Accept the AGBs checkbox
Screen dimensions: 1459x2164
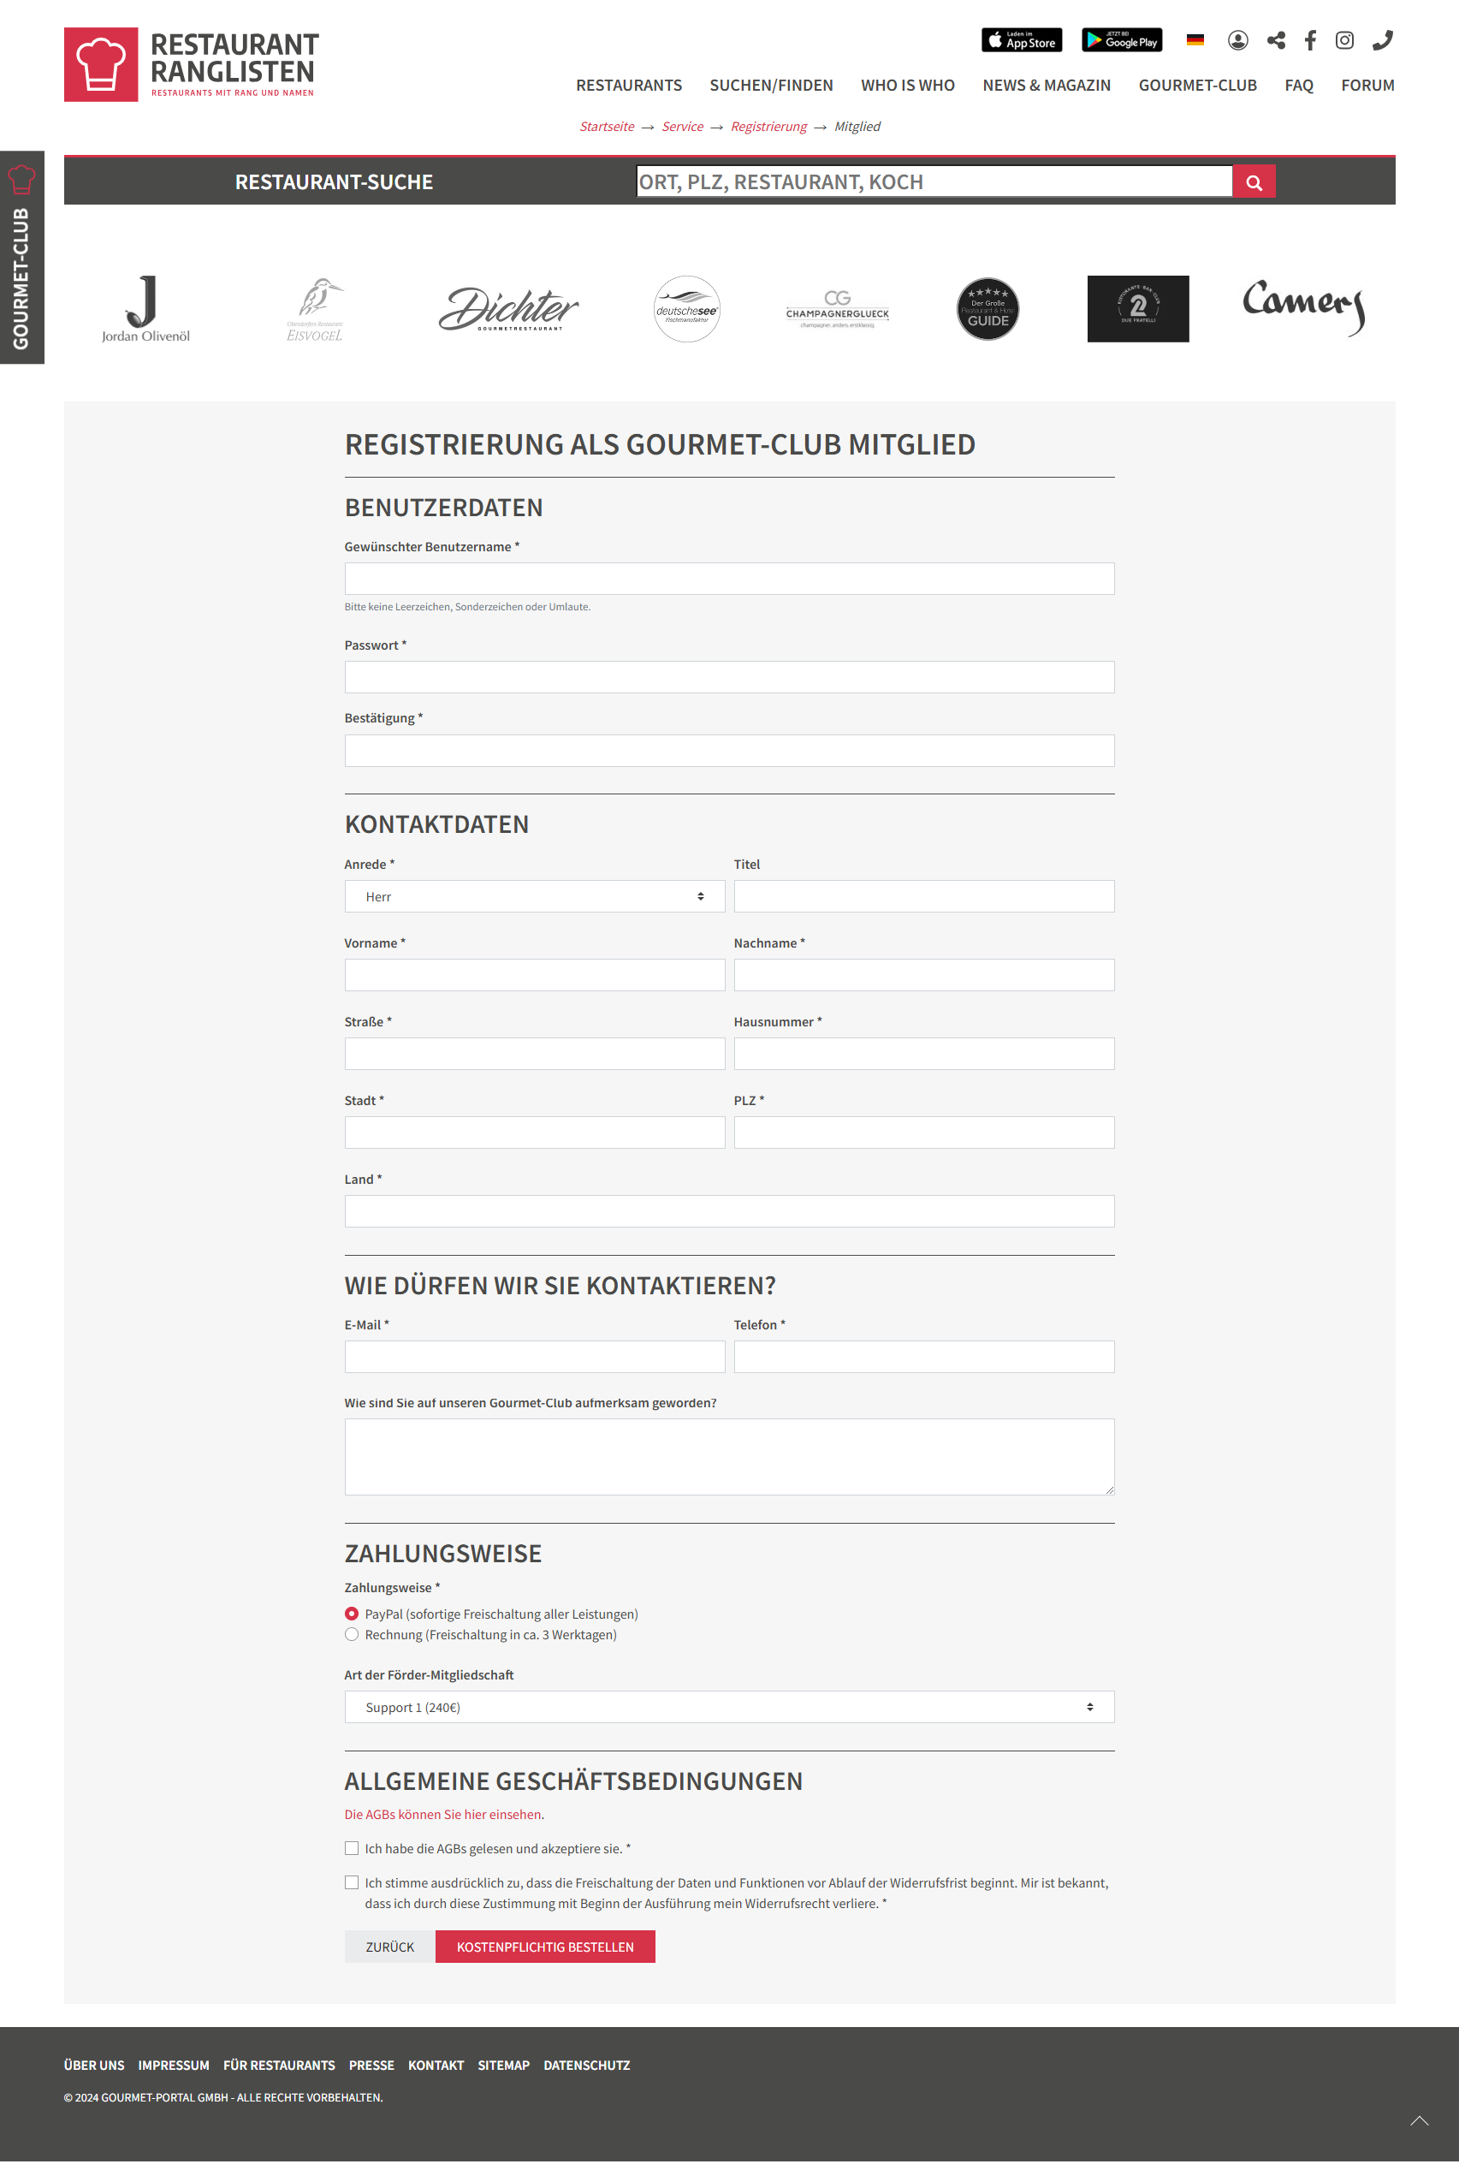352,1847
